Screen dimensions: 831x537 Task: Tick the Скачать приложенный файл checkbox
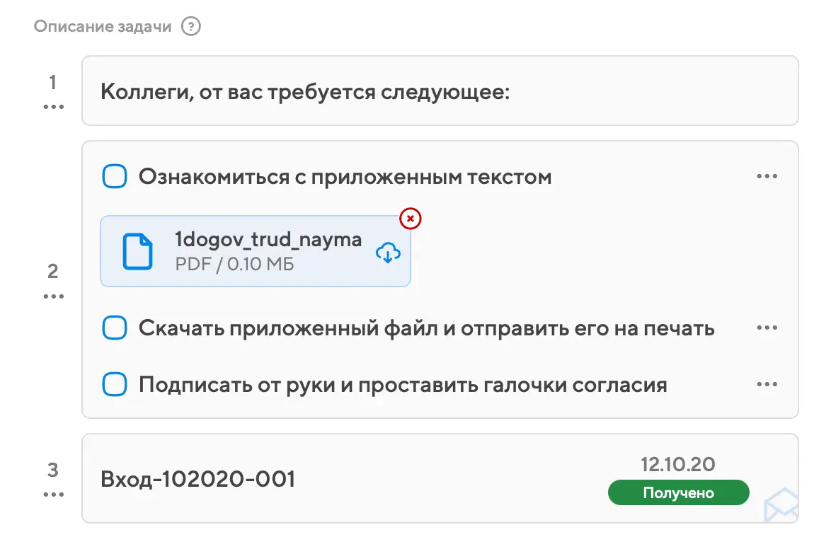click(115, 328)
